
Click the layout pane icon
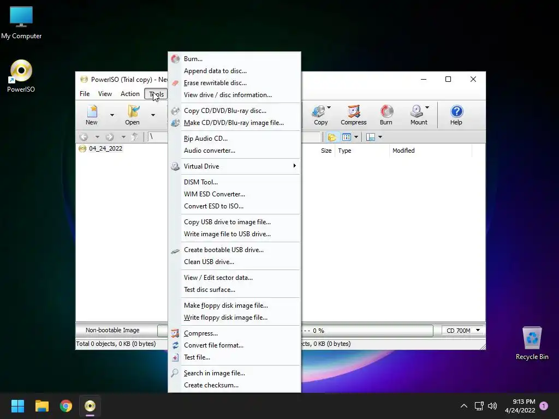coord(371,137)
